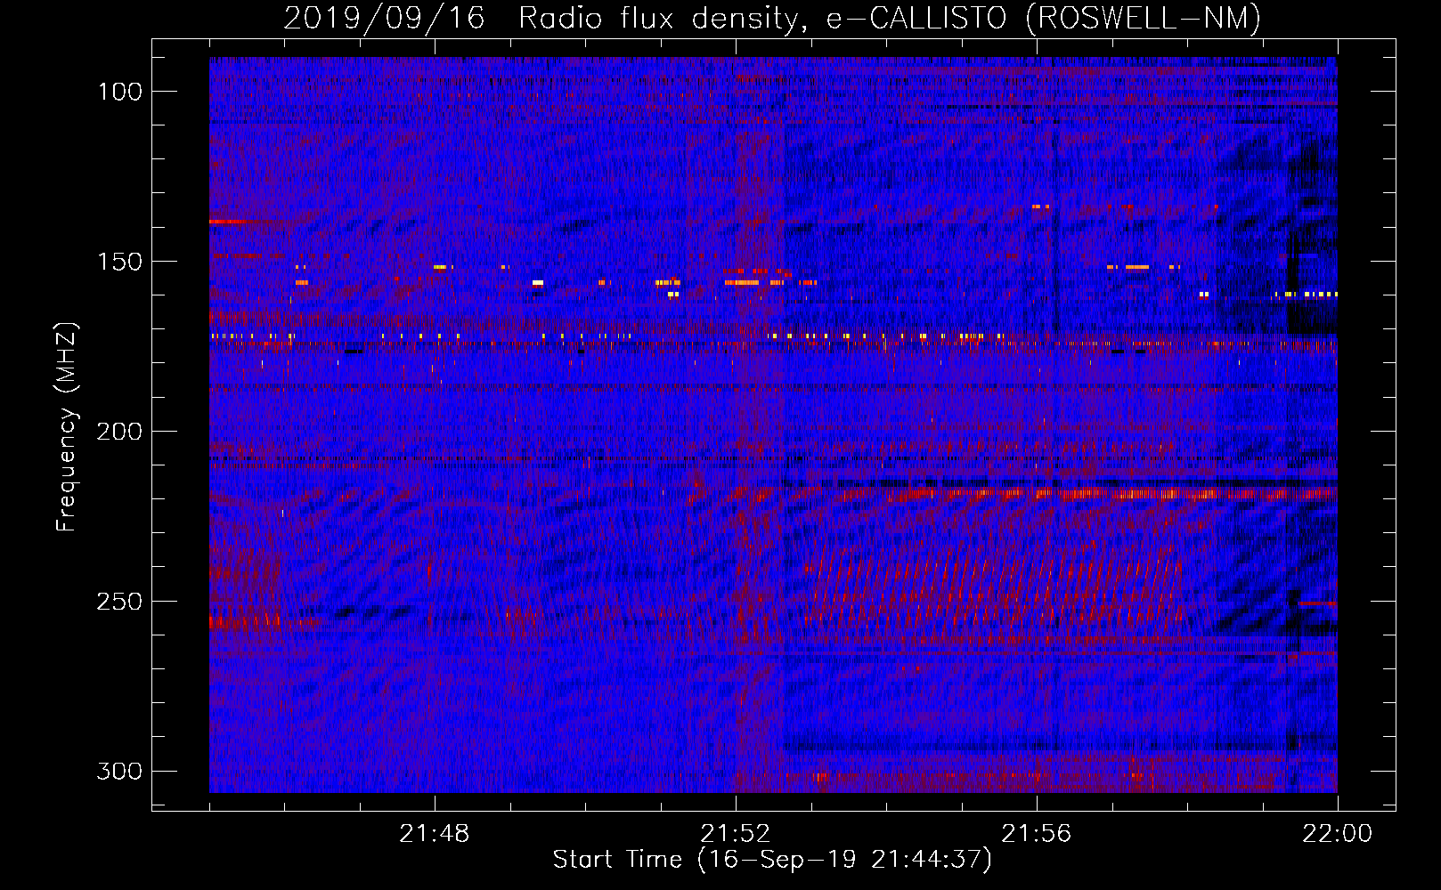Click the '21:56' time tick label
The width and height of the screenshot is (1441, 890).
pyautogui.click(x=1037, y=834)
